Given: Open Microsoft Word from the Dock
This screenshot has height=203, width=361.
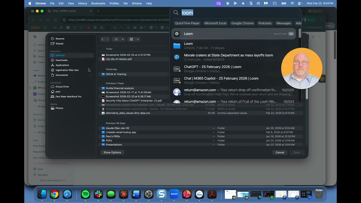Looking at the screenshot, I should (x=136, y=194).
